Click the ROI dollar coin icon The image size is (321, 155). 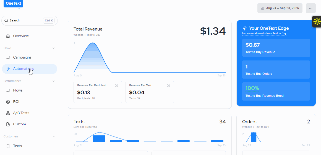coord(8,102)
